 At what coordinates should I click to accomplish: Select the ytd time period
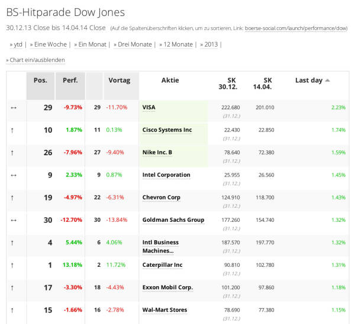tap(18, 44)
